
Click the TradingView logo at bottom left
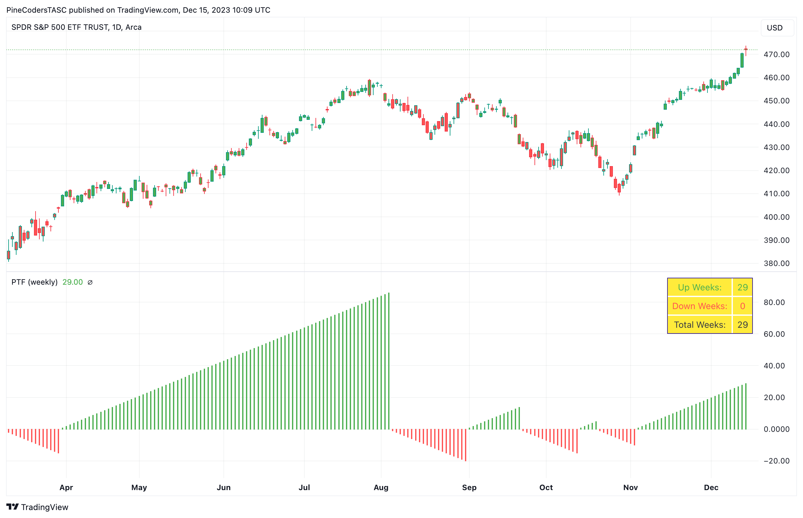pos(37,507)
